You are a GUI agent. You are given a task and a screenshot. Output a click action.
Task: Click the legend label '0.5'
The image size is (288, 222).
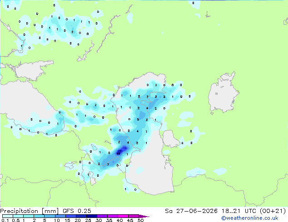click(16, 220)
